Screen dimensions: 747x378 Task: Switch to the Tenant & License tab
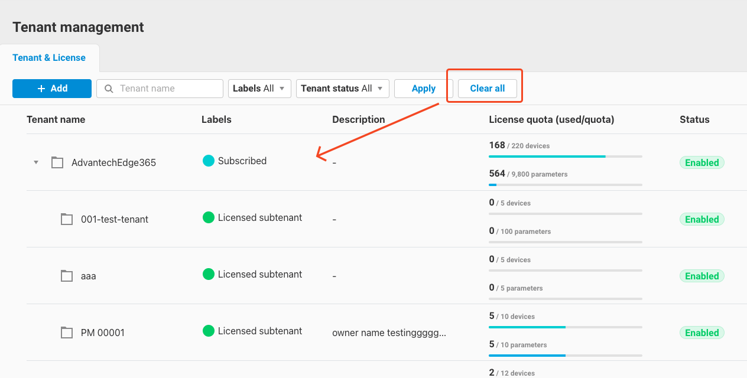pos(49,57)
